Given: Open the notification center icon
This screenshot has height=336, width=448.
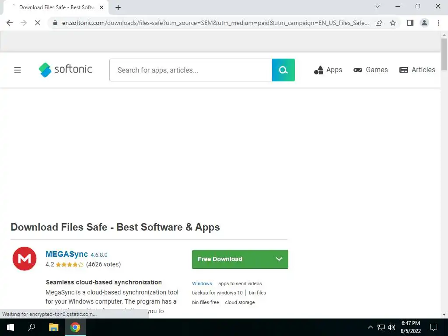Looking at the screenshot, I should [434, 327].
